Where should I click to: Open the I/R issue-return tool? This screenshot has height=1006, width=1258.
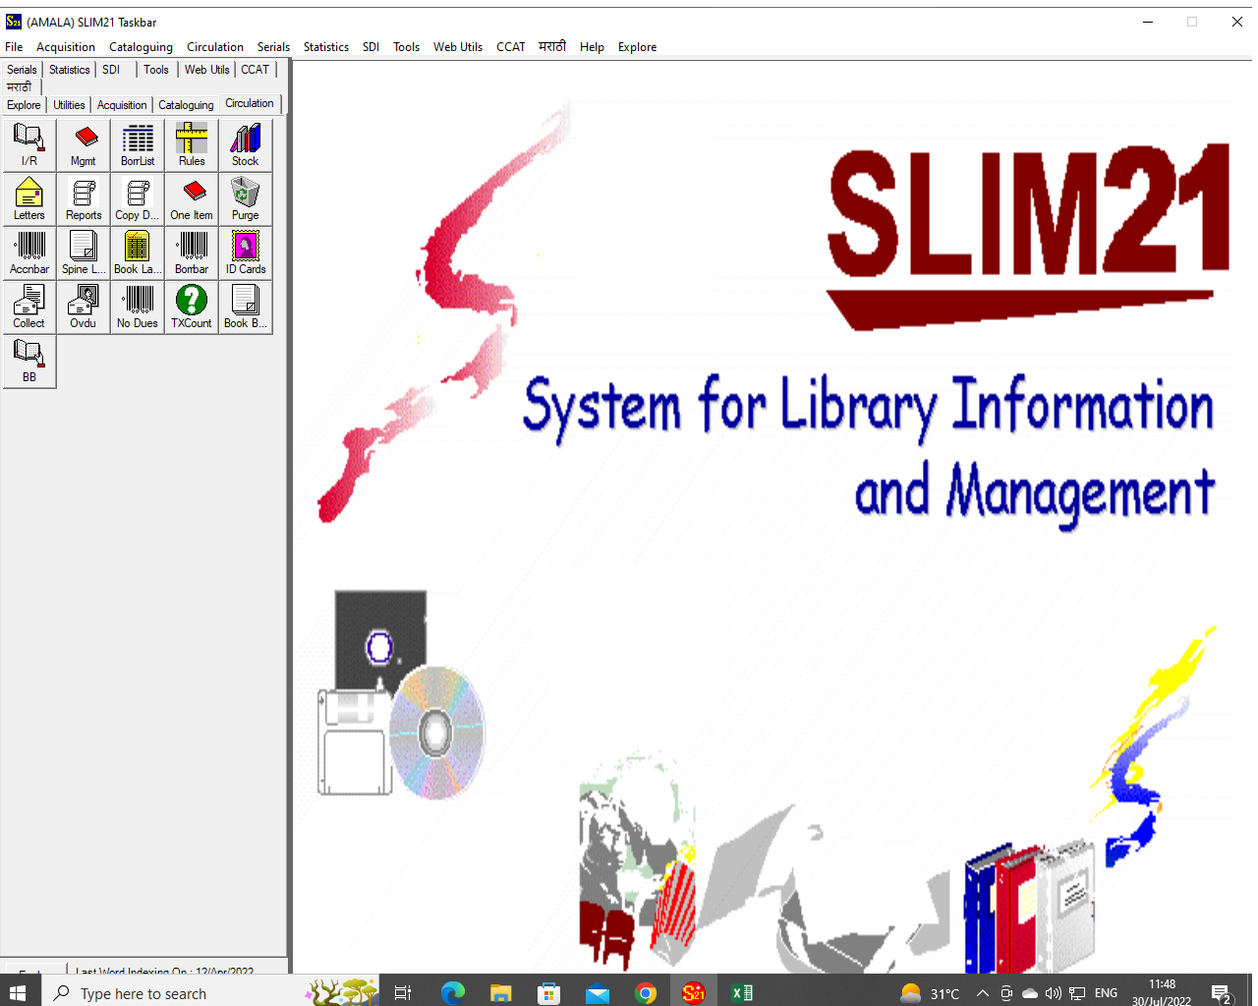(x=29, y=145)
